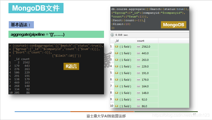Select the _id column header
The image size is (212, 120).
point(125,41)
